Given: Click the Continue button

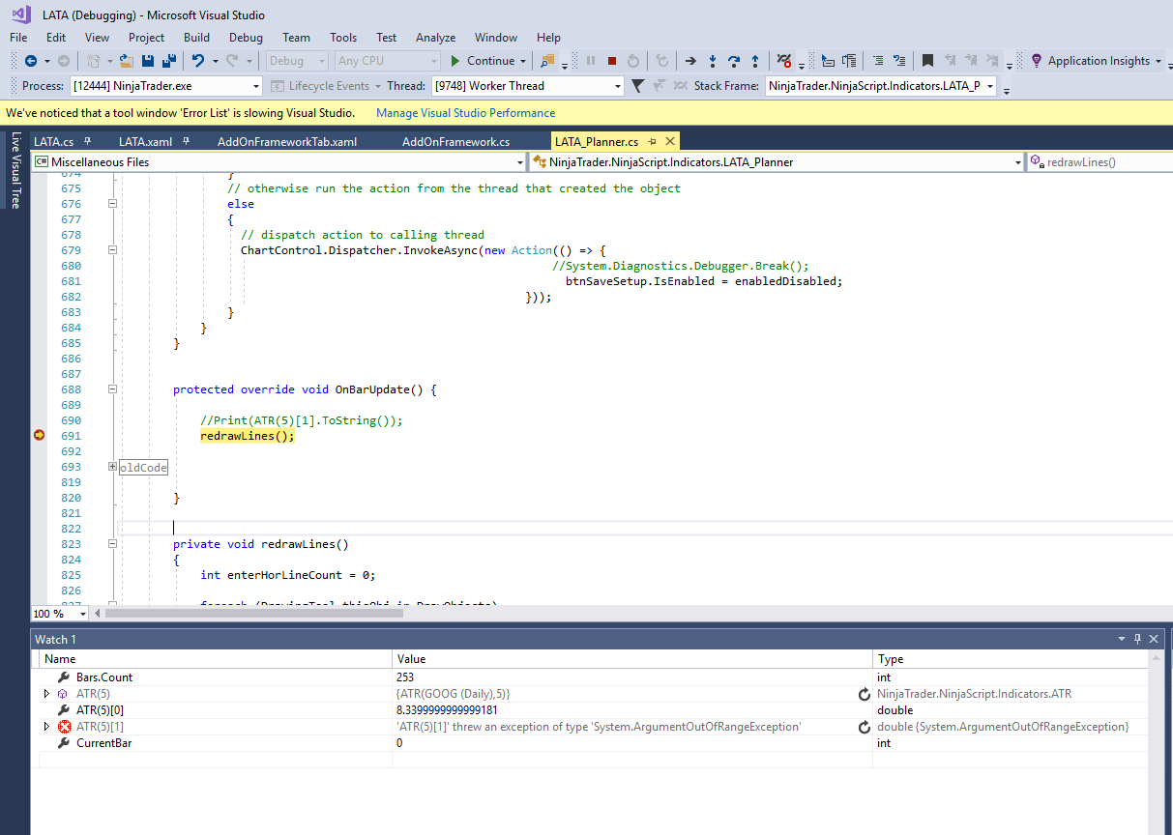Looking at the screenshot, I should coord(482,61).
